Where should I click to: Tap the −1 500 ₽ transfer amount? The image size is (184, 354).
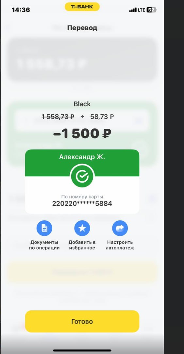[x=82, y=134]
